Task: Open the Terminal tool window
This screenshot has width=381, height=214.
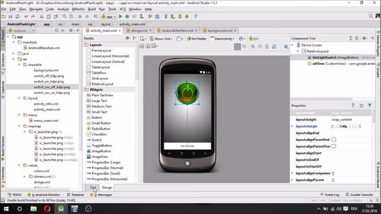Action: click(x=76, y=194)
